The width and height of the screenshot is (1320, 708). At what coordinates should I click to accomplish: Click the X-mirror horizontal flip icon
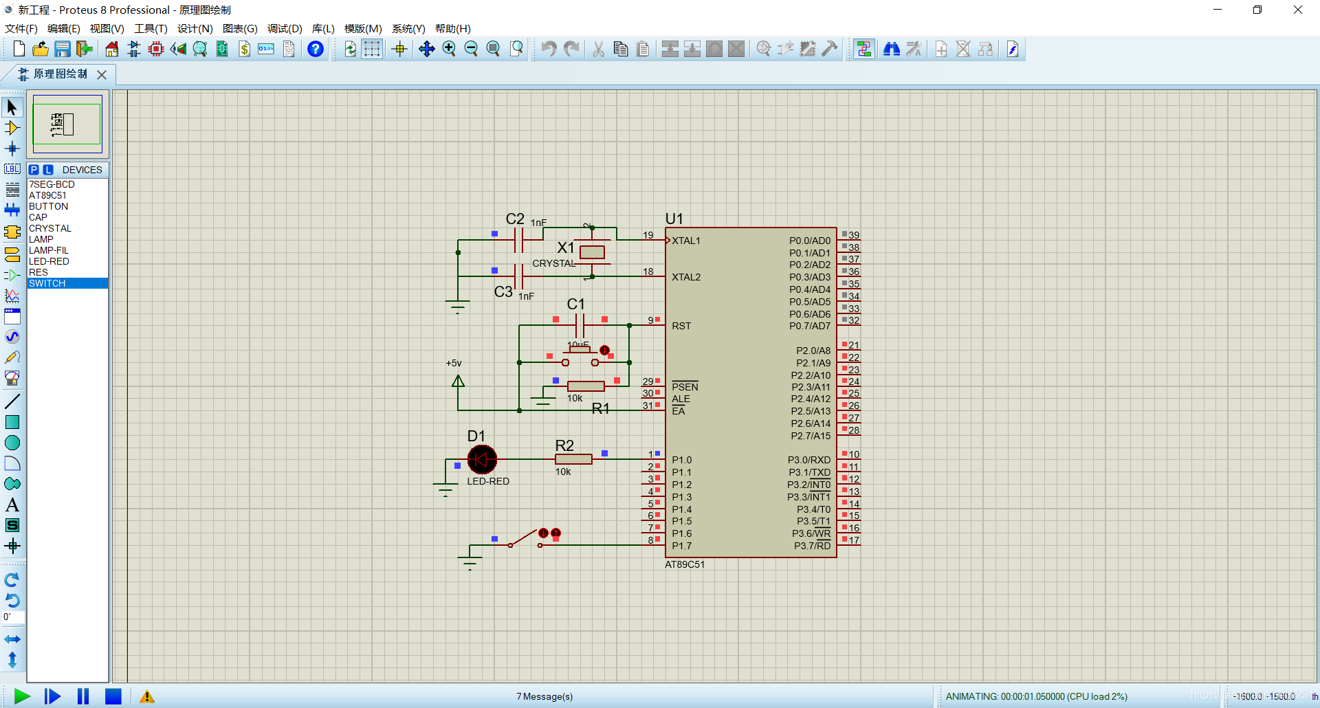(12, 639)
